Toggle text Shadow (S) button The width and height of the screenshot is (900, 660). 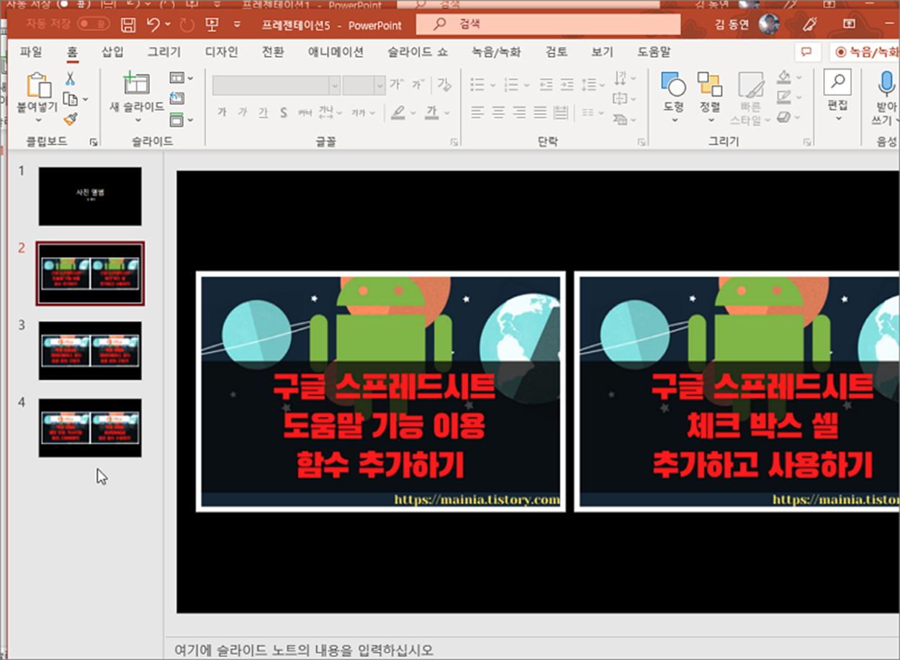pyautogui.click(x=284, y=112)
